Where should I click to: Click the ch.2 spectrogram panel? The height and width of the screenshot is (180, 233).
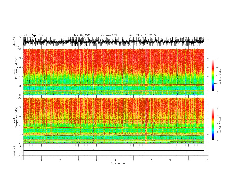(x=113, y=121)
